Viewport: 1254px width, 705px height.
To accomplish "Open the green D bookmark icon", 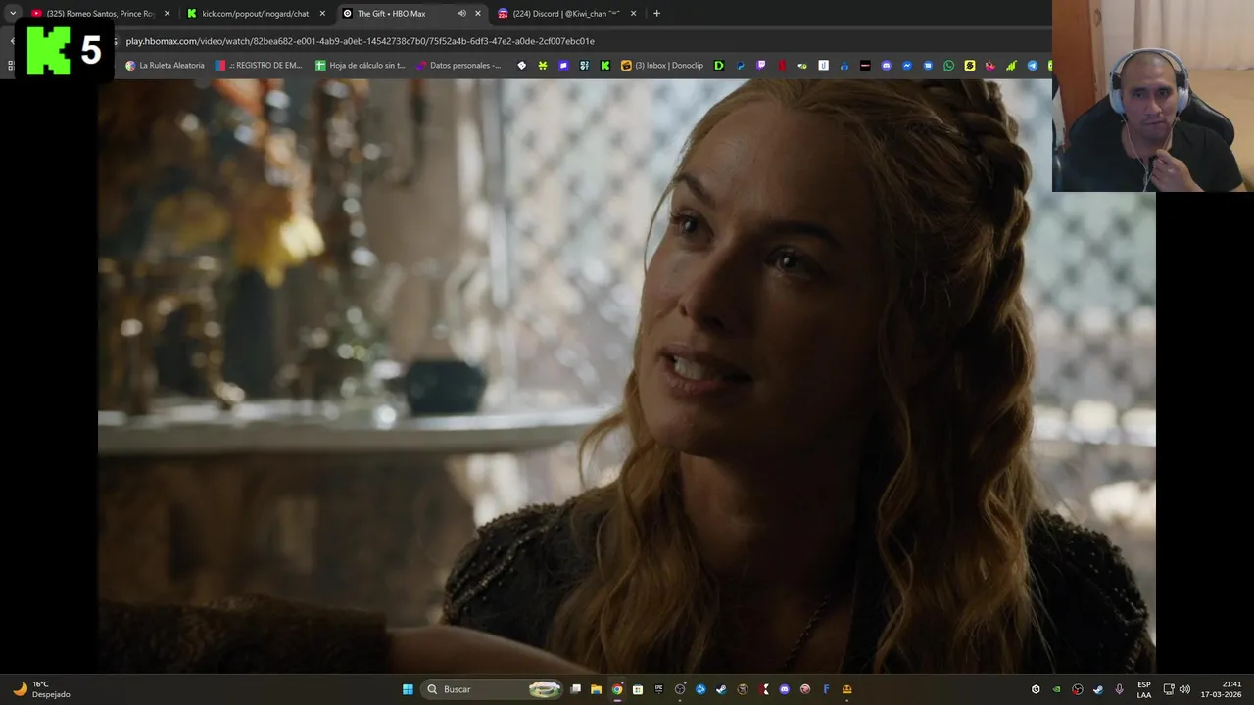I will coord(719,66).
